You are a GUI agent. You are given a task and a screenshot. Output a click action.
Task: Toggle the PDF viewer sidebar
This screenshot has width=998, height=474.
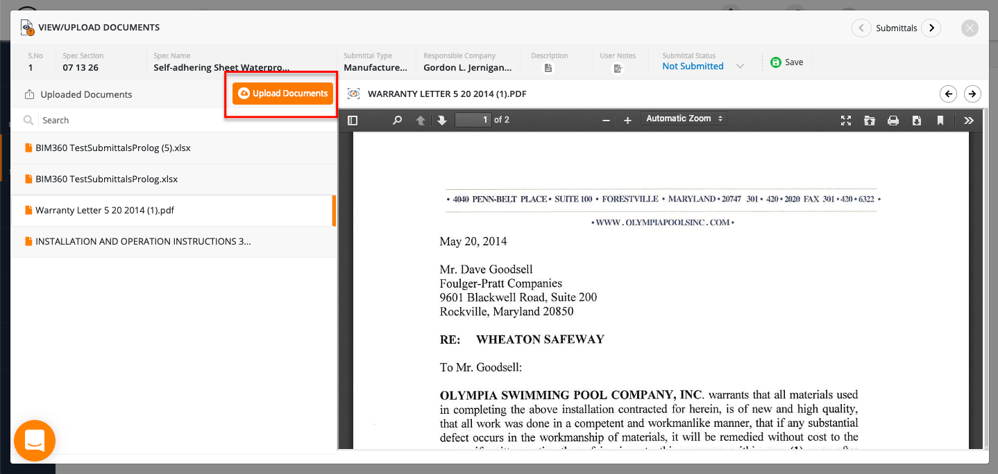point(353,121)
